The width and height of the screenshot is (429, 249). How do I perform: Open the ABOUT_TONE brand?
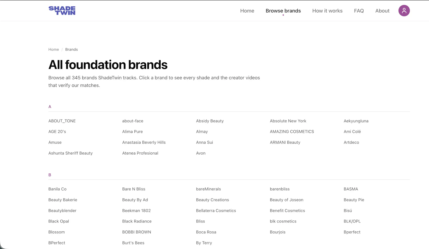[62, 121]
